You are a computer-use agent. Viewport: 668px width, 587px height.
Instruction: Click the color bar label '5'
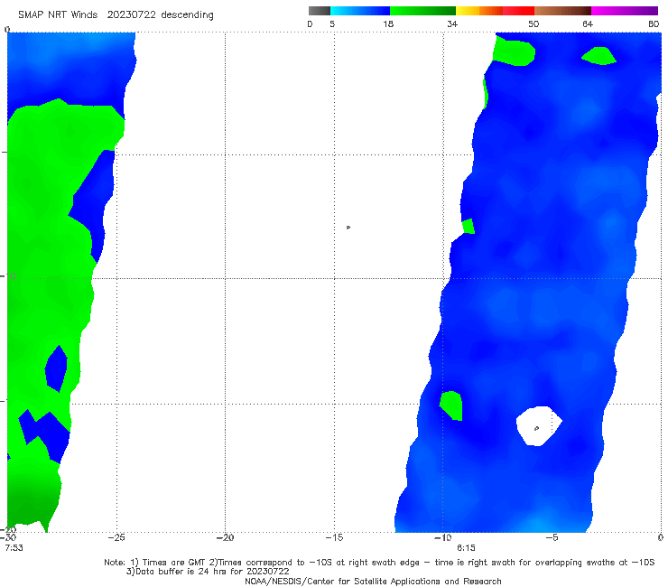click(332, 24)
